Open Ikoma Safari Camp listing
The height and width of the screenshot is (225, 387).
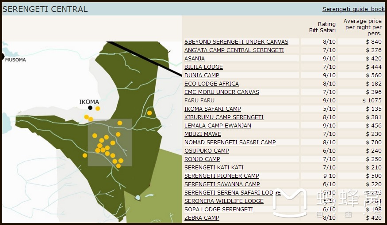(212, 109)
